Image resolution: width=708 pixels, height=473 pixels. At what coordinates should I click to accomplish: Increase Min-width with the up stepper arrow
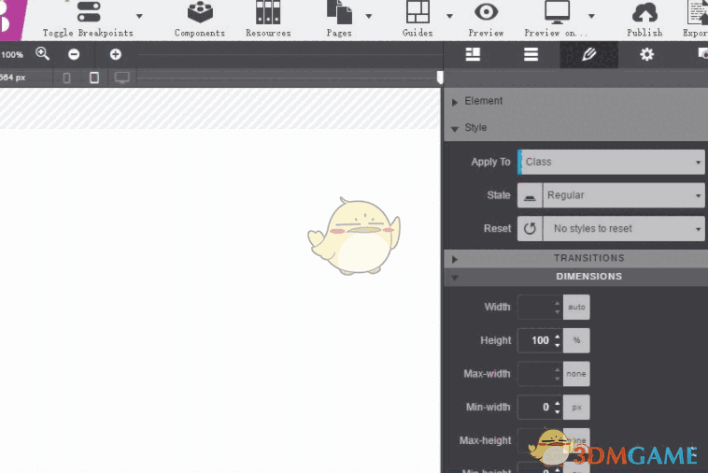[x=558, y=403]
